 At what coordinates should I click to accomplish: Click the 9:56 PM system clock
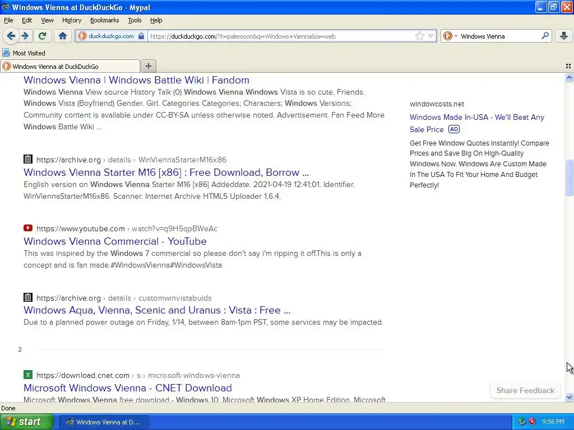553,422
